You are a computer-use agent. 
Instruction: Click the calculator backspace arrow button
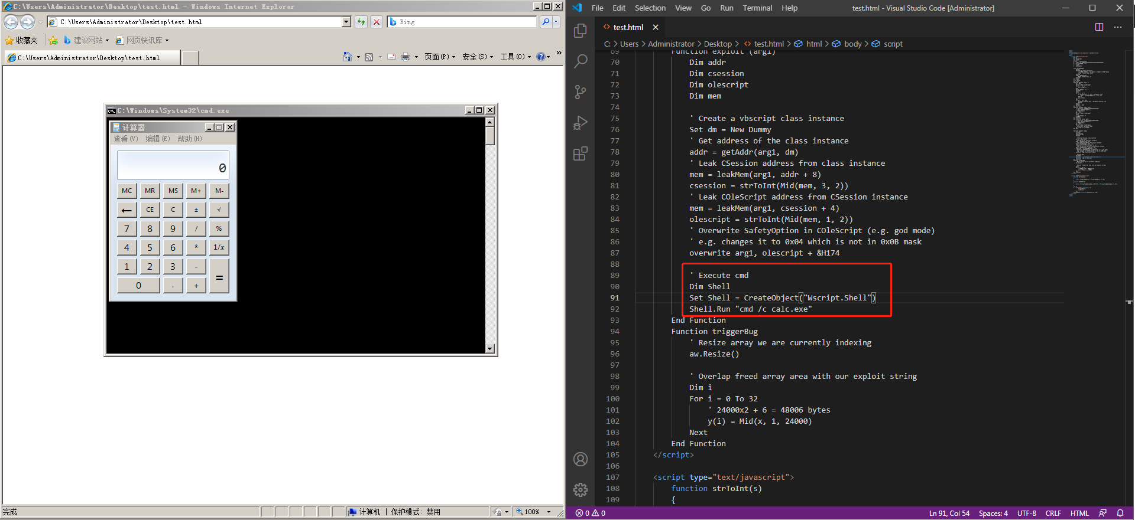tap(127, 210)
